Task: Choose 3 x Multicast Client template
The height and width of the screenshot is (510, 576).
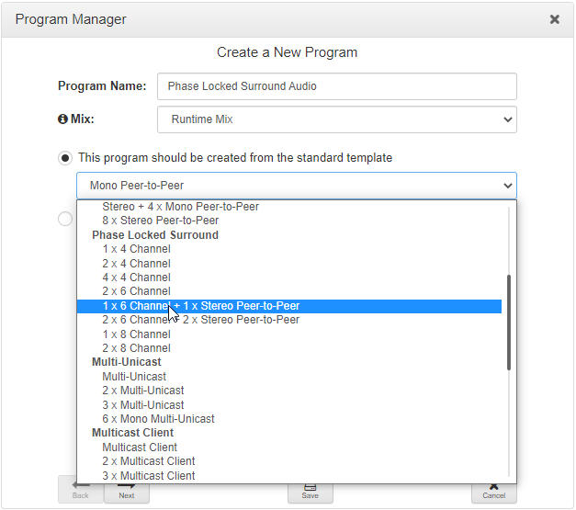Action: click(x=149, y=476)
